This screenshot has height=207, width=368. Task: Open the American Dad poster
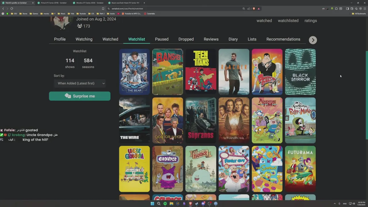pos(267,72)
